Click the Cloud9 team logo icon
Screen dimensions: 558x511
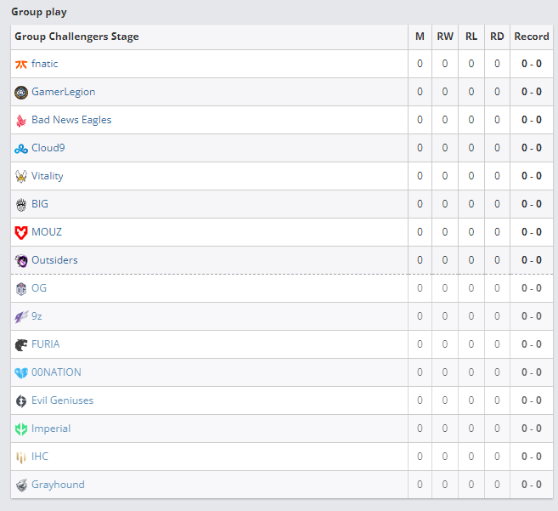[x=21, y=148]
